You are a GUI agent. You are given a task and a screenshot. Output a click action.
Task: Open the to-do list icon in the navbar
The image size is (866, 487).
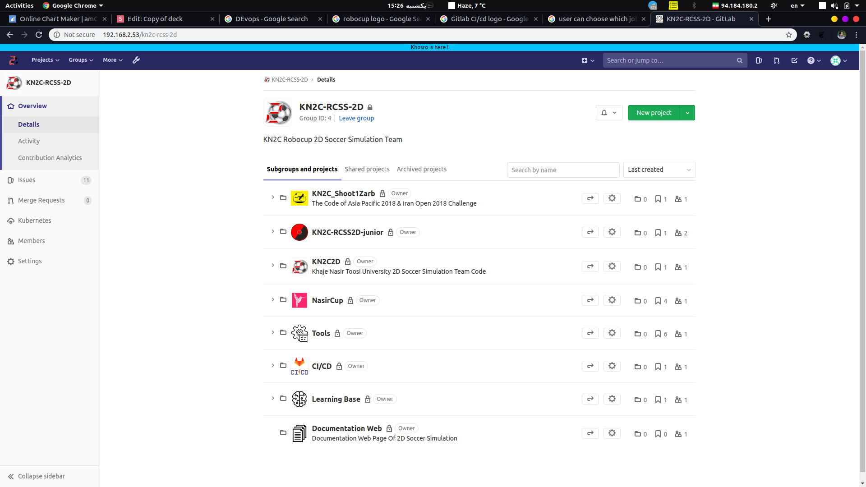[x=794, y=60]
